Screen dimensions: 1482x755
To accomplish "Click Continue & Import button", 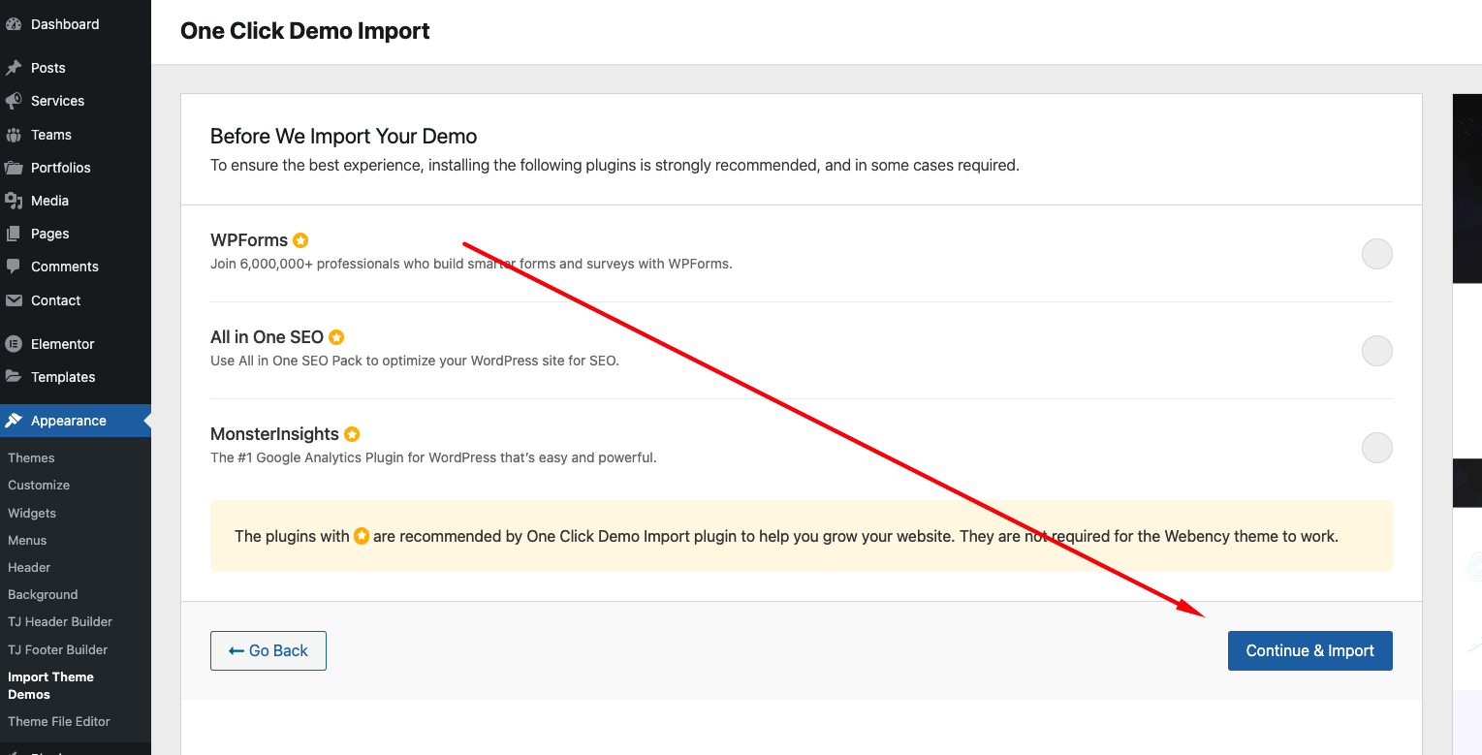I will pyautogui.click(x=1309, y=650).
